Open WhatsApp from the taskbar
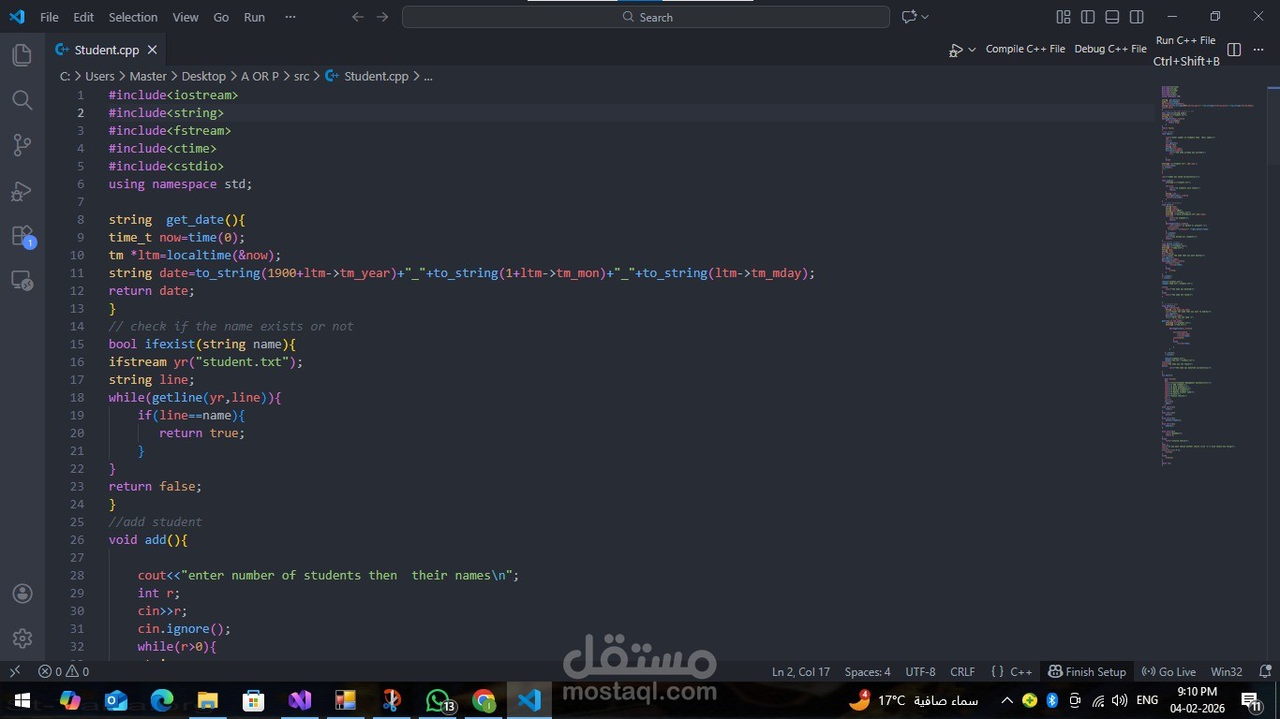The height and width of the screenshot is (719, 1280). tap(438, 700)
